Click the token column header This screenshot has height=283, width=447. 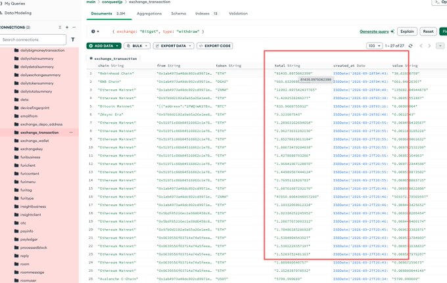(228, 66)
